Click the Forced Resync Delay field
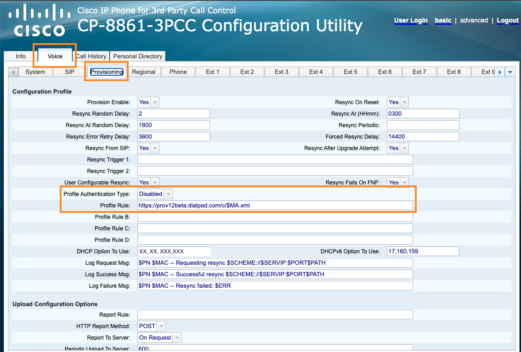 point(423,136)
